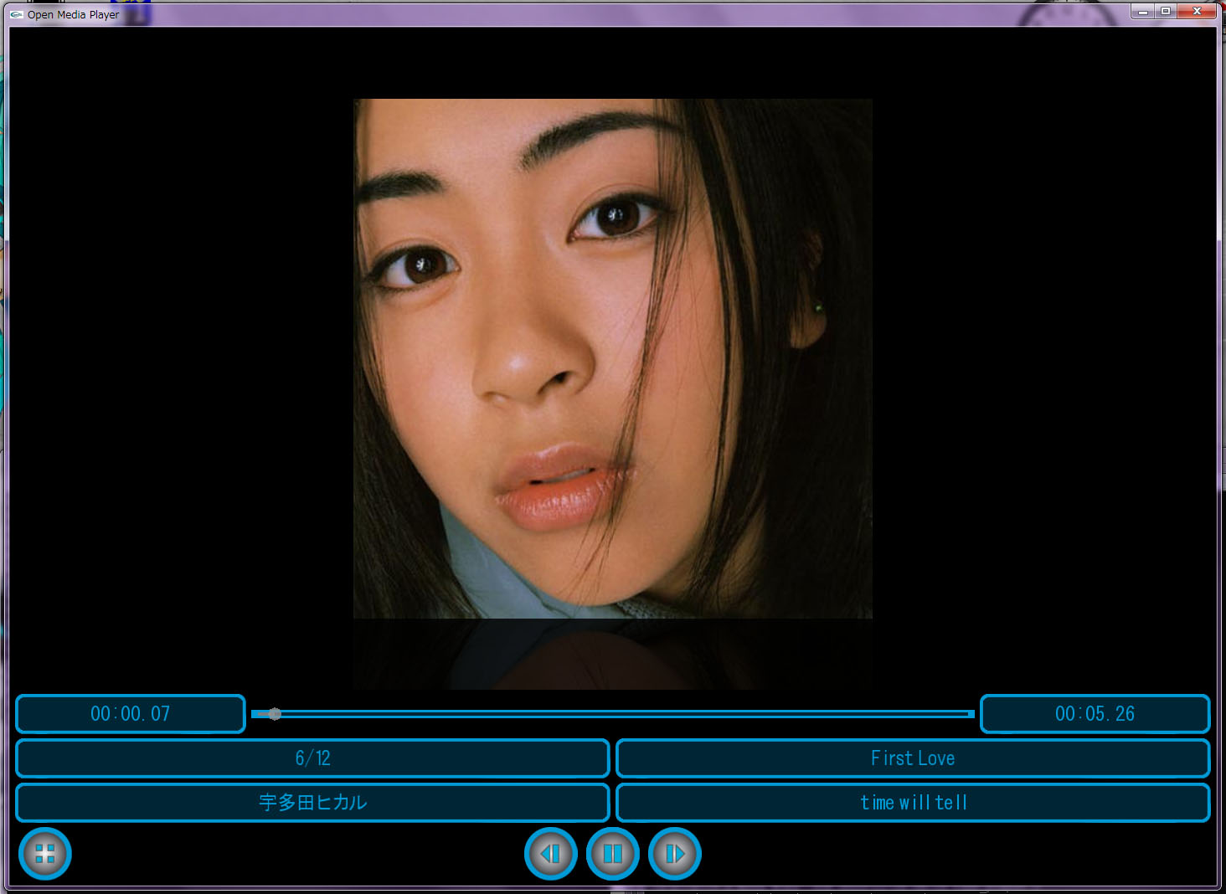This screenshot has width=1226, height=894.
Task: Pause playback with the pause button
Action: pos(613,854)
